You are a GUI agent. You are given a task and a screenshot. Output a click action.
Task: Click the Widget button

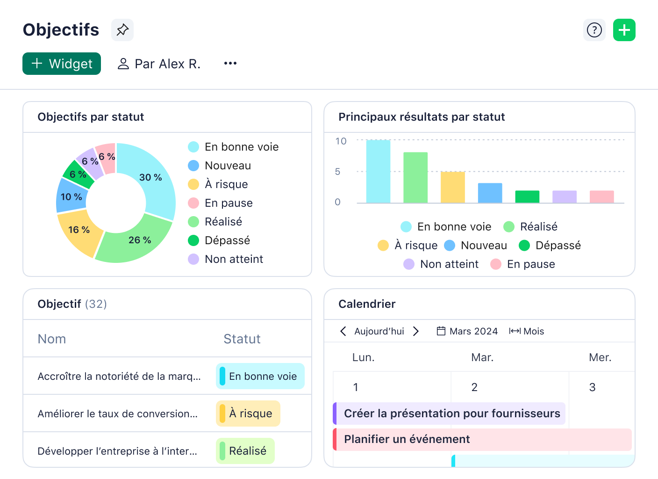[x=61, y=64]
